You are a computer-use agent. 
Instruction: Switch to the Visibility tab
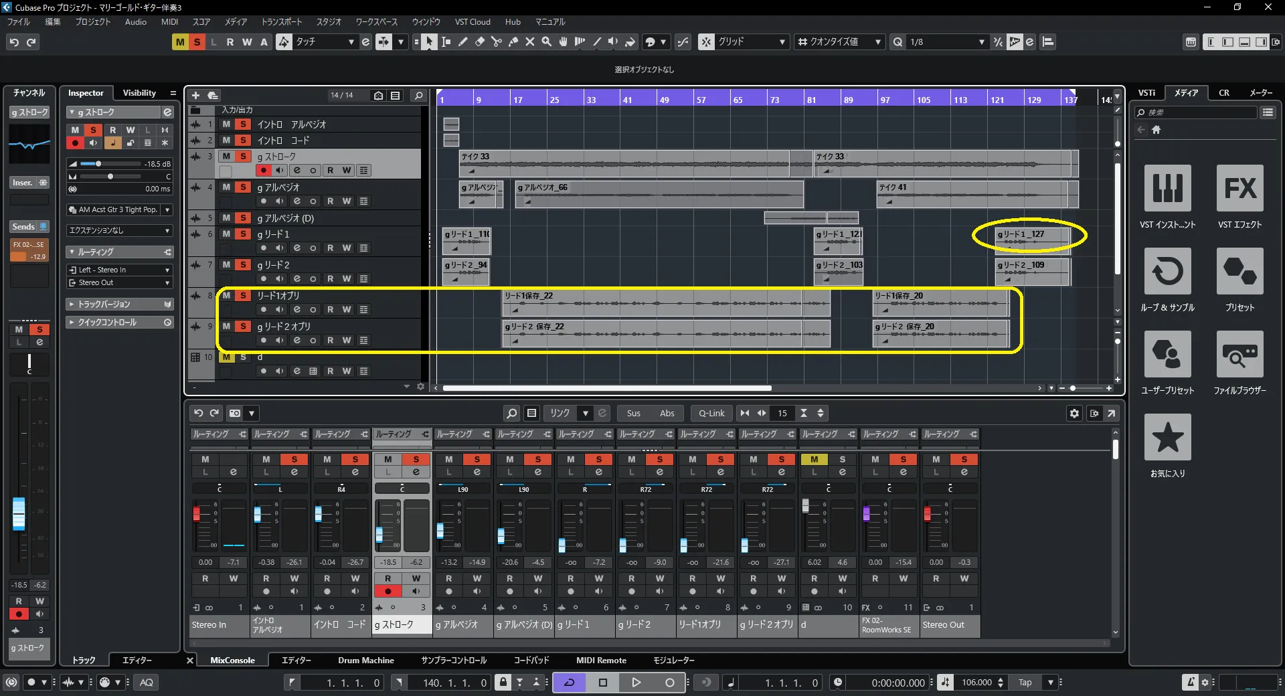tap(139, 93)
